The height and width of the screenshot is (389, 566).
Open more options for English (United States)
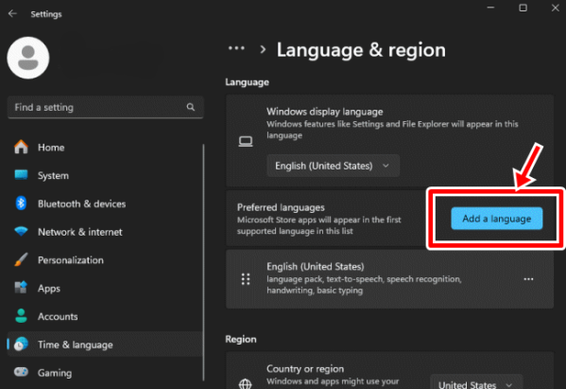click(528, 278)
